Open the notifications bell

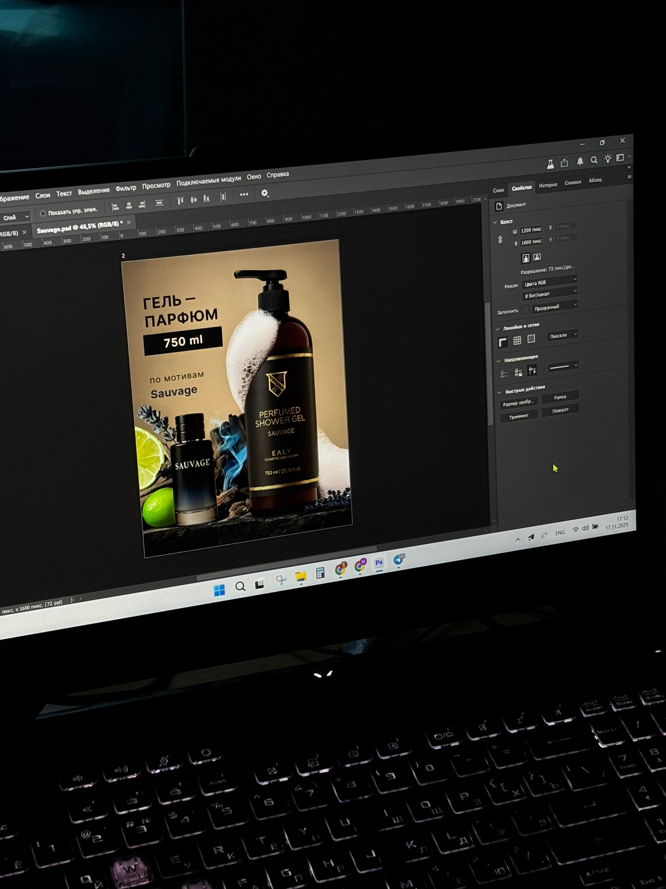pyautogui.click(x=580, y=161)
